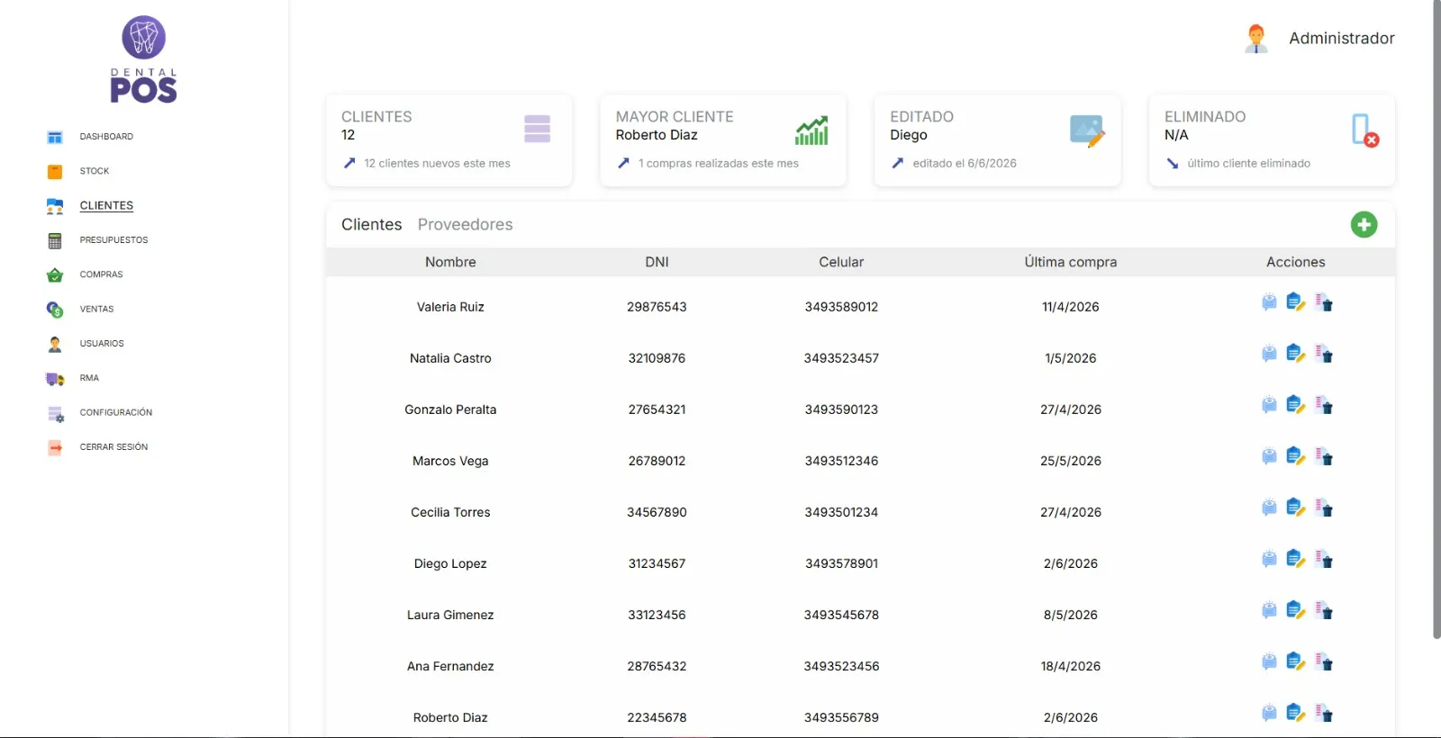
Task: Go to Stock in the sidebar
Action: point(95,171)
